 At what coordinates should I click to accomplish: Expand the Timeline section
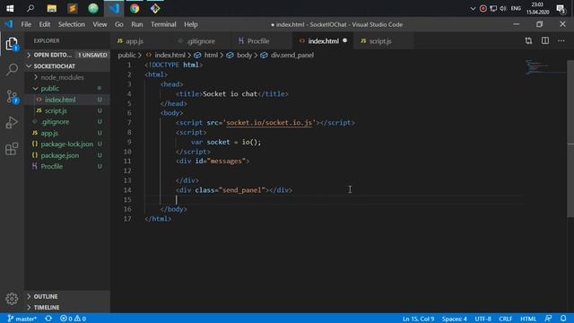(67, 307)
